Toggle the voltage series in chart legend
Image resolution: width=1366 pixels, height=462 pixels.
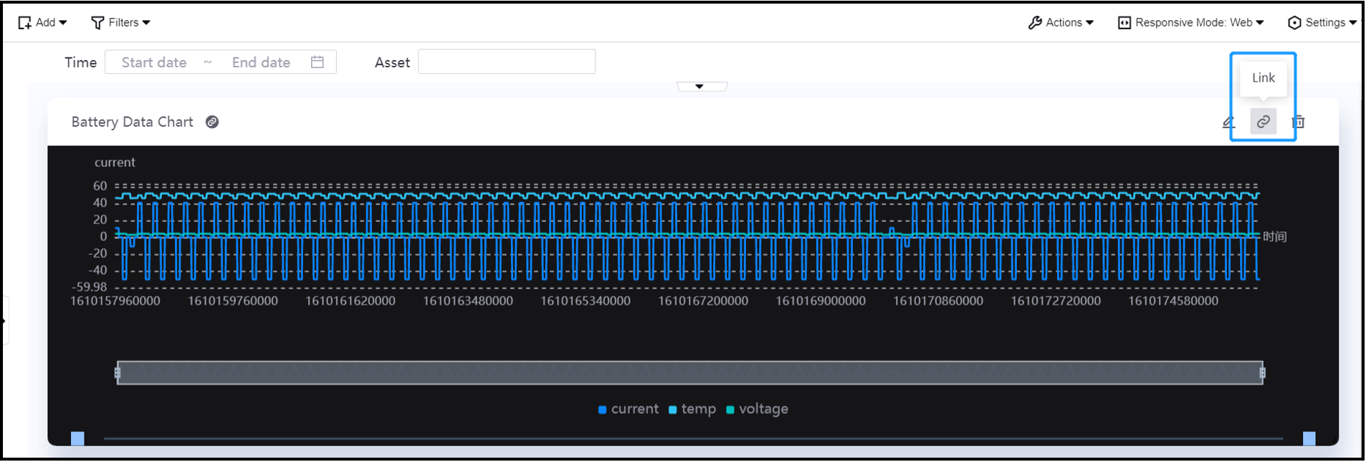757,409
